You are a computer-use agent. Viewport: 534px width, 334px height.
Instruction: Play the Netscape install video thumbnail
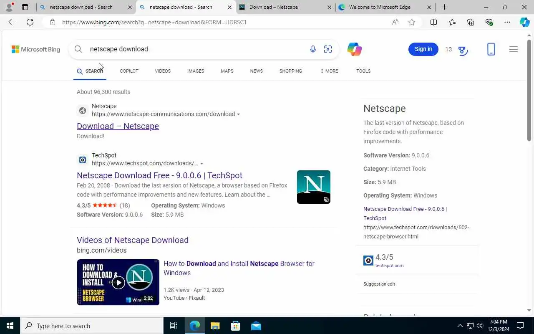tap(118, 282)
